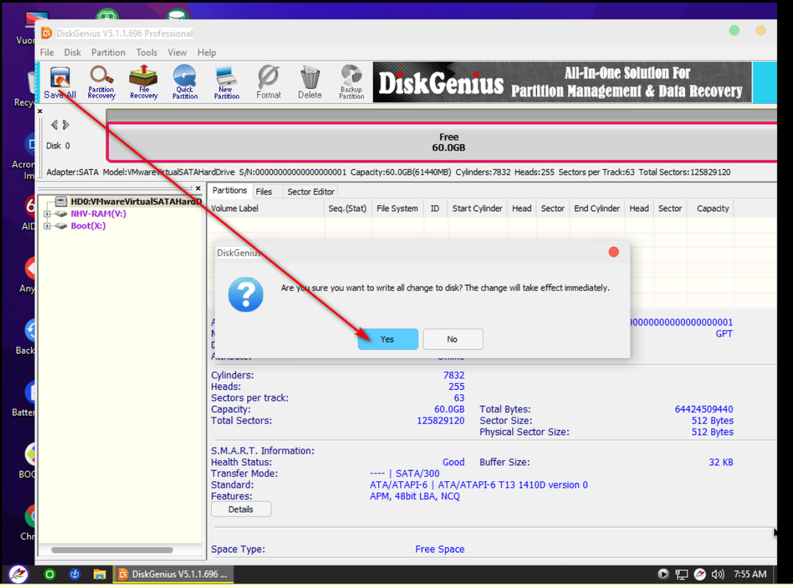Close the confirmation dialog with red button

[614, 252]
